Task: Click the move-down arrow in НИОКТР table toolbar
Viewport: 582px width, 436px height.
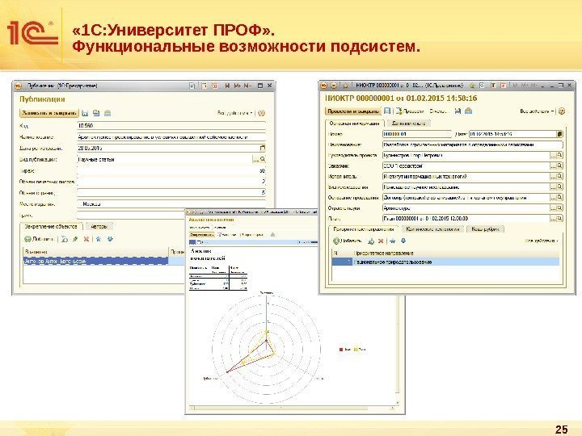Action: pyautogui.click(x=403, y=241)
